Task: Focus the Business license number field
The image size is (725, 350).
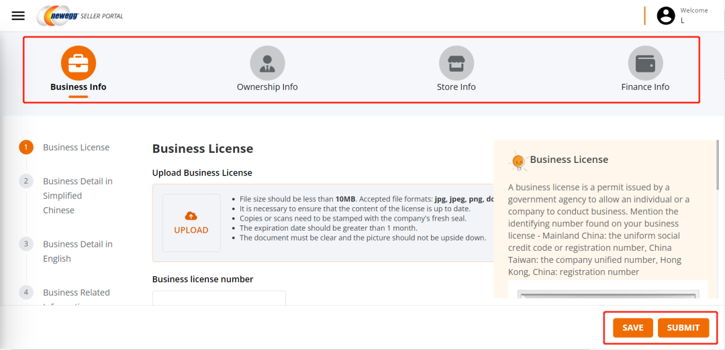Action: (x=219, y=298)
